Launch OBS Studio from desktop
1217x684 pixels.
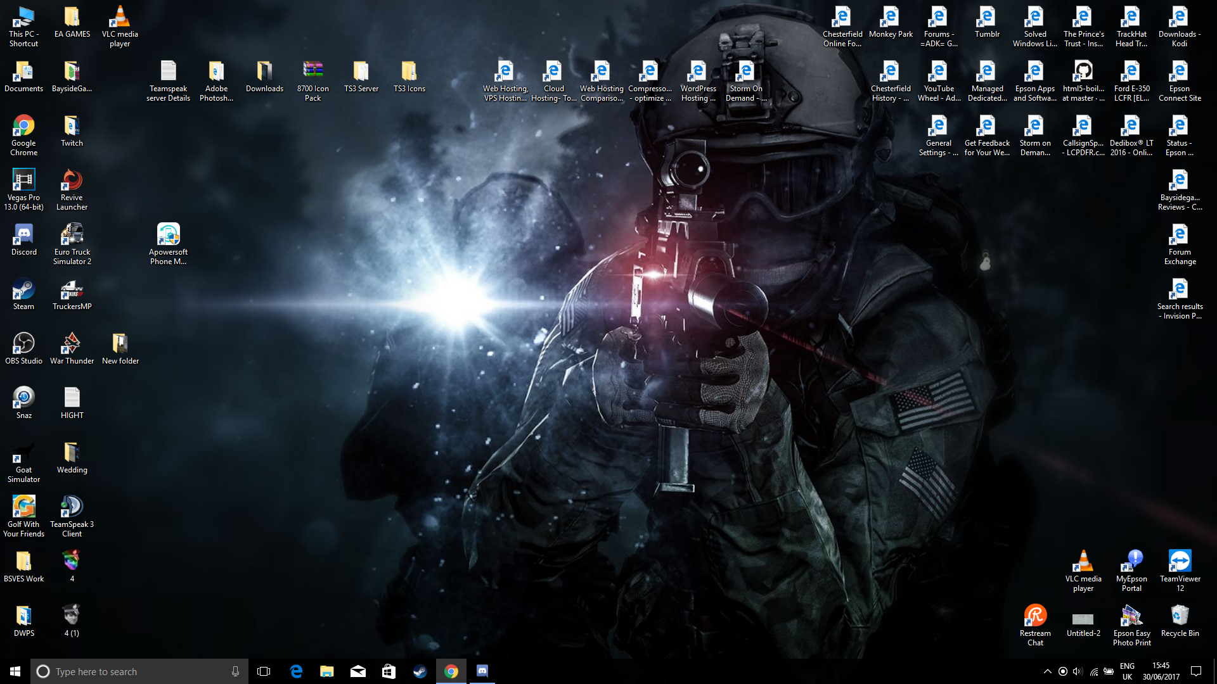(x=23, y=348)
